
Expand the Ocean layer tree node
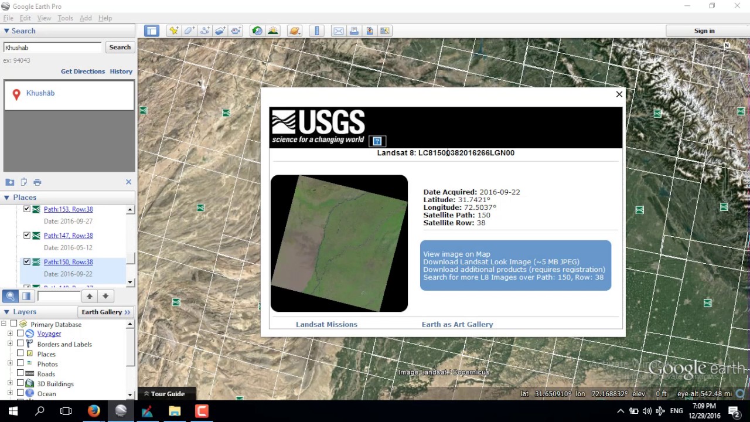click(x=10, y=393)
